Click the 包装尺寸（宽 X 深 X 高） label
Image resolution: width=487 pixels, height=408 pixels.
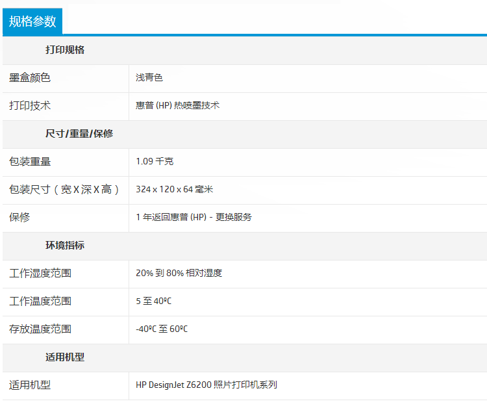pyautogui.click(x=64, y=190)
